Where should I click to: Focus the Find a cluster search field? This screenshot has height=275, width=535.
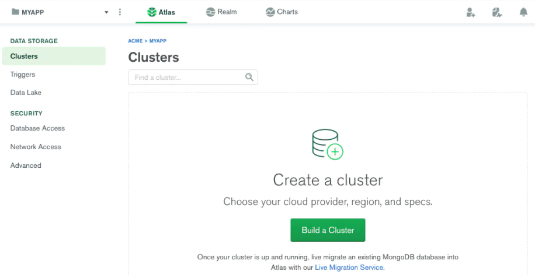[193, 77]
